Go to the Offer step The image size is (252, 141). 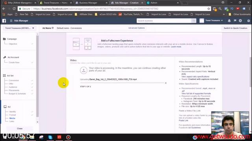(11, 83)
